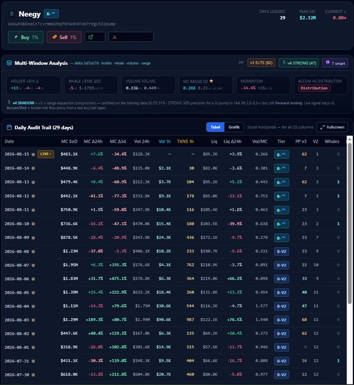This screenshot has height=385, width=354.
Task: Click the info dot beside 2026-08-09
Action: click(x=33, y=238)
